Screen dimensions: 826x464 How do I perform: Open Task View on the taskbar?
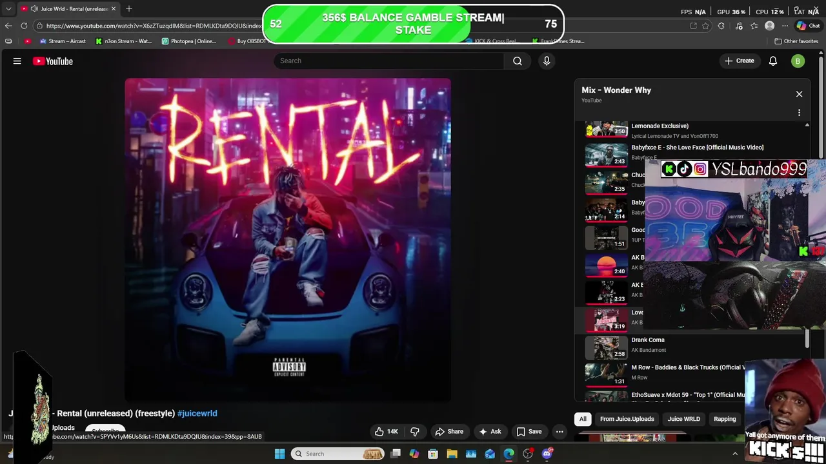pyautogui.click(x=396, y=454)
